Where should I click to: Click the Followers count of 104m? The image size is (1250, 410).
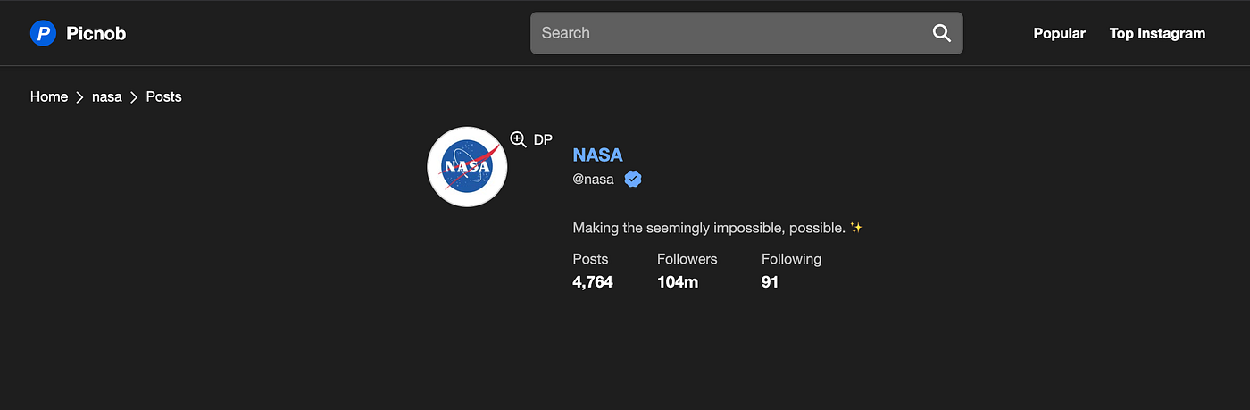(x=678, y=282)
